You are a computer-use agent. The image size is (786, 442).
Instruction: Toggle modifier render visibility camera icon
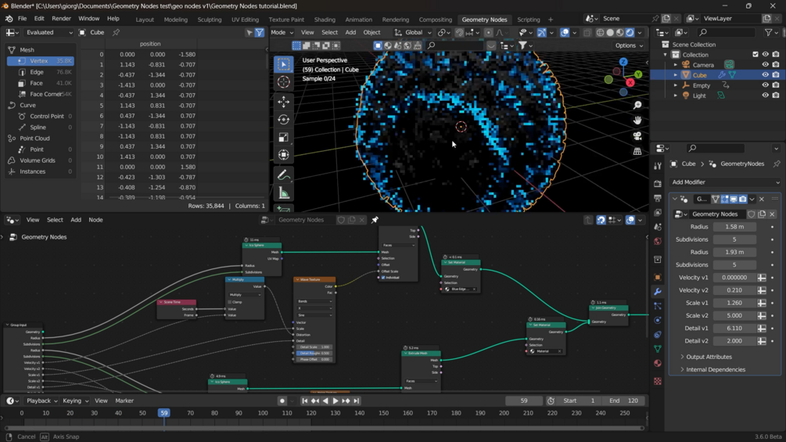click(x=743, y=199)
